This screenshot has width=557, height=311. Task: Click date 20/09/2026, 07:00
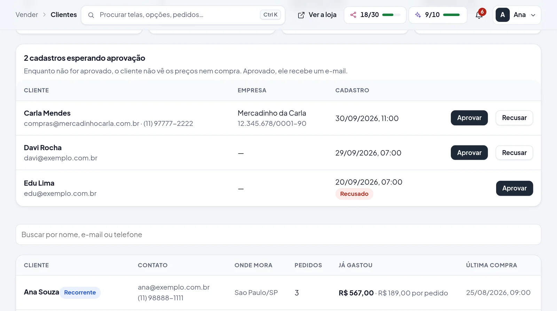[x=369, y=182]
